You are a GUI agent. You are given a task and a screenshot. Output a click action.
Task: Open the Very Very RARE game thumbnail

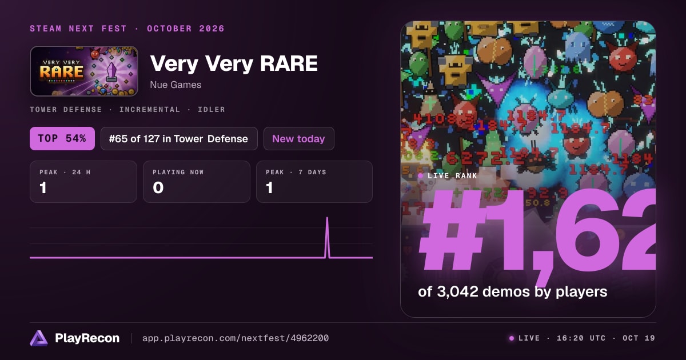(84, 71)
